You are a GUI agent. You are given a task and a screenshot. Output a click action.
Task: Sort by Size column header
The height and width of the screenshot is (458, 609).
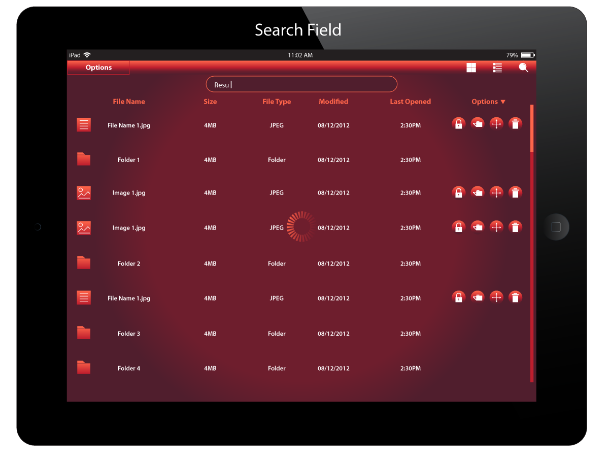(210, 102)
